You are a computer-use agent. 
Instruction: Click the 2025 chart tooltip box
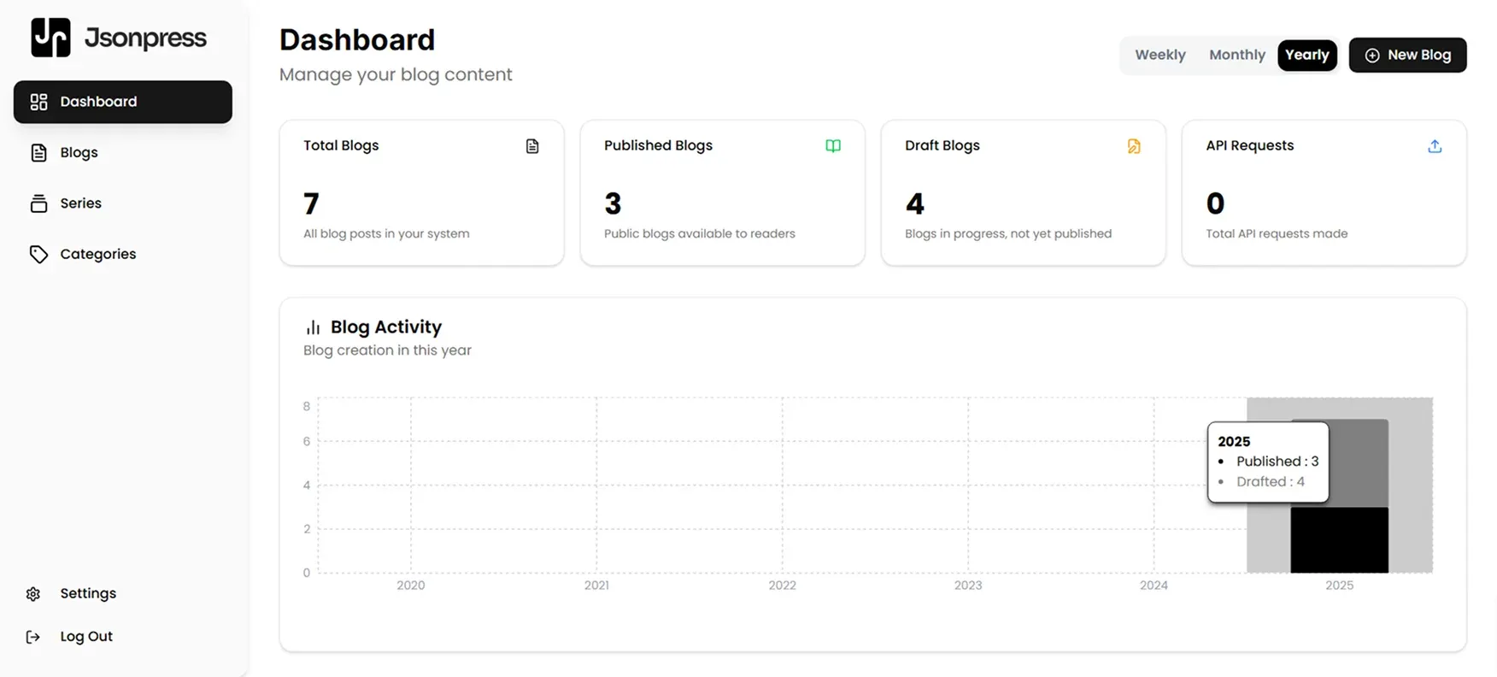[x=1268, y=462]
